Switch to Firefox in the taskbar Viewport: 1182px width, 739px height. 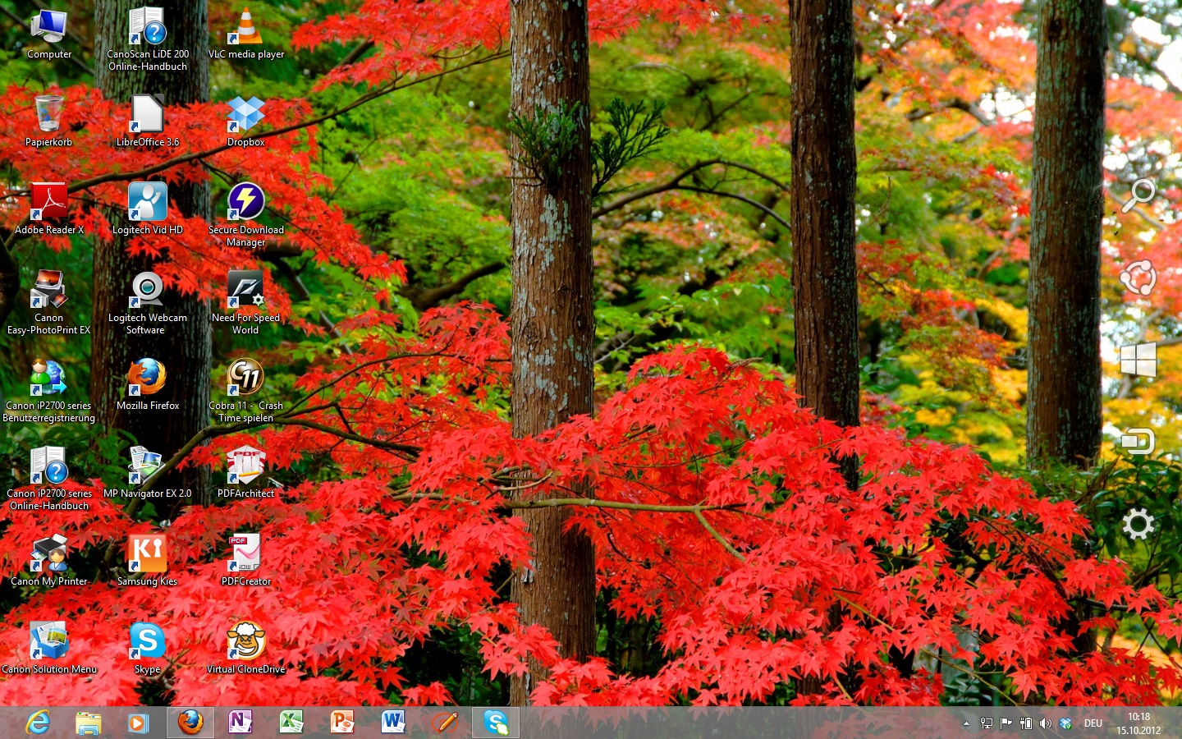pyautogui.click(x=190, y=723)
